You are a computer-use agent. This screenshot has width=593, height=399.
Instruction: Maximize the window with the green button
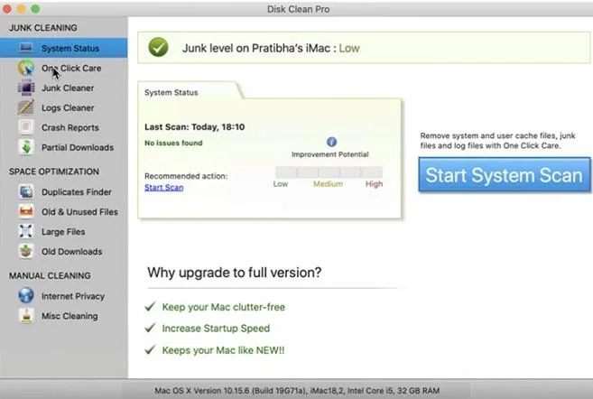pos(35,9)
